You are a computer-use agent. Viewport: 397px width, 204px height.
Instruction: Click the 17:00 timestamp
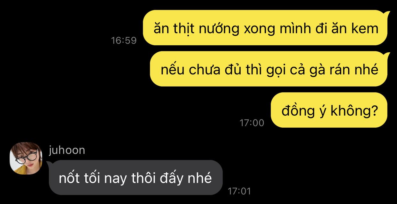point(252,123)
